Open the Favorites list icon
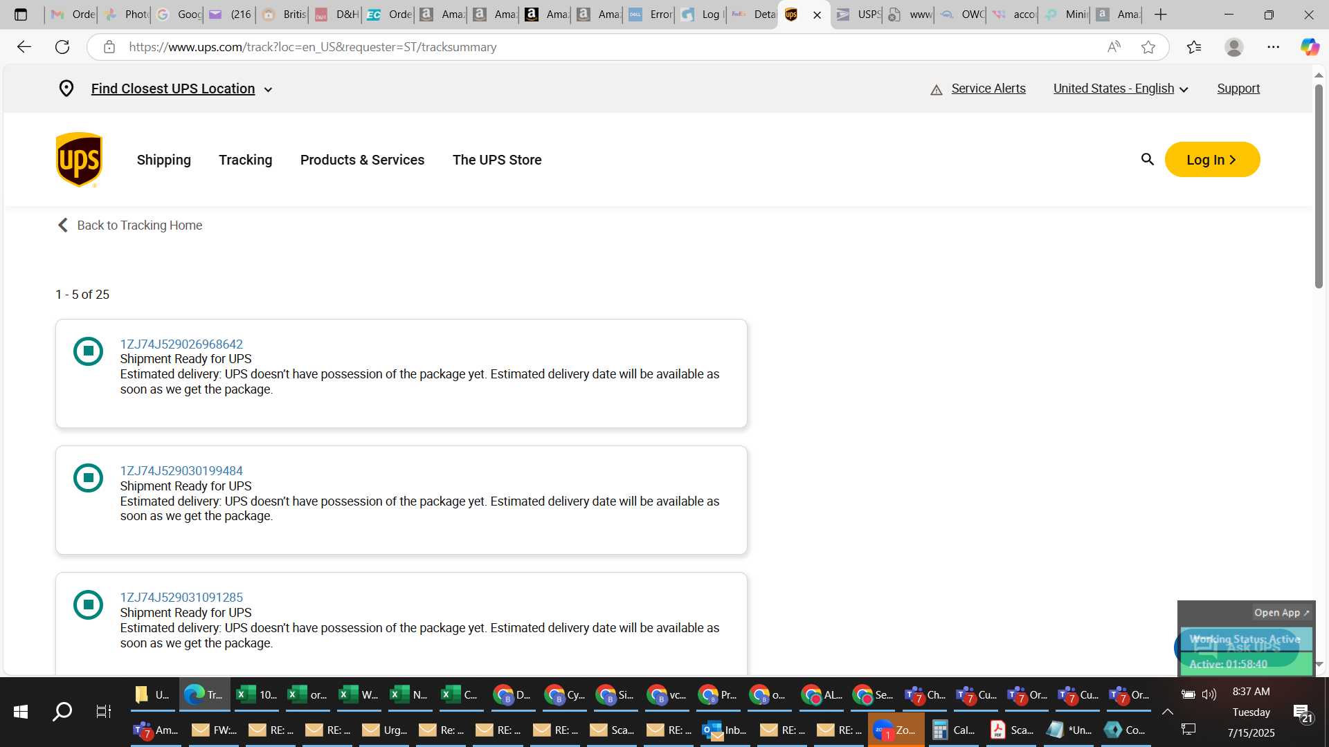The height and width of the screenshot is (747, 1329). pos(1194,47)
